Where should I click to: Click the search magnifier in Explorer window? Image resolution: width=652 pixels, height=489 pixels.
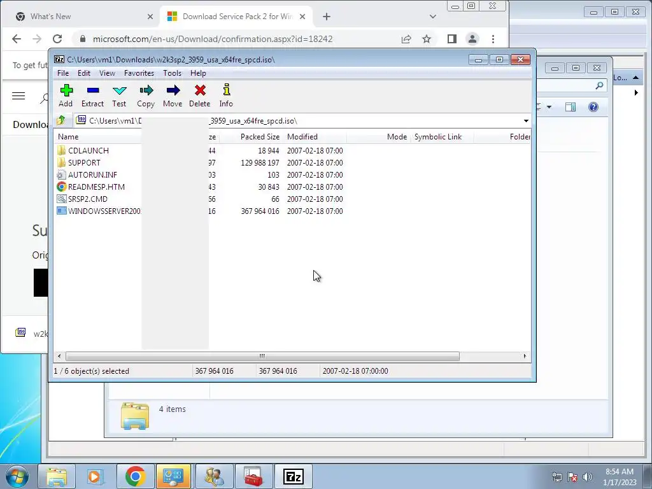point(599,86)
